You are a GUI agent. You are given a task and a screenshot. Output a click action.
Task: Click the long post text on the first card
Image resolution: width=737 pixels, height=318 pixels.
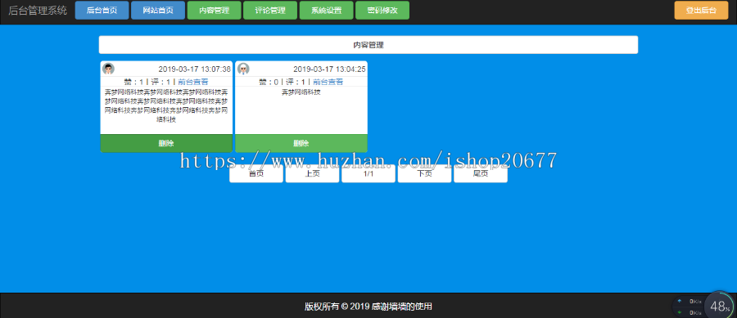pyautogui.click(x=166, y=105)
